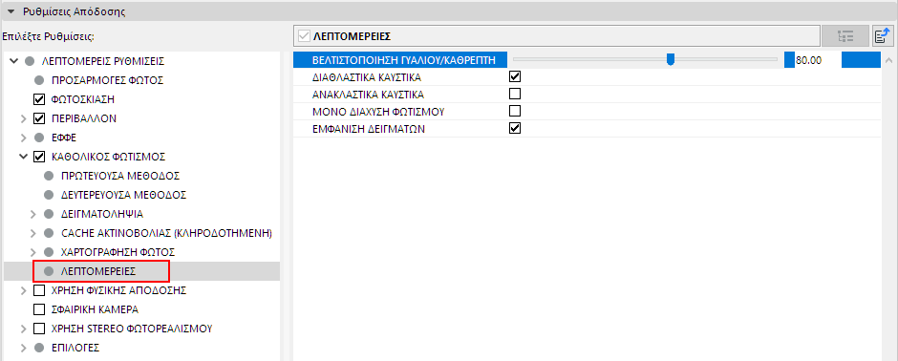The height and width of the screenshot is (361, 898).
Task: Uncheck ΔΙΑΘΛΑΣΤΙΚΑ ΚΑΥΣΤΙΚΑ checkbox
Action: pyautogui.click(x=515, y=76)
